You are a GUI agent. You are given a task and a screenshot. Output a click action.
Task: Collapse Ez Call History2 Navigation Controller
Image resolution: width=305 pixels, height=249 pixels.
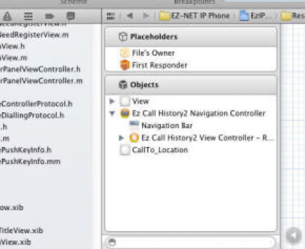[112, 114]
